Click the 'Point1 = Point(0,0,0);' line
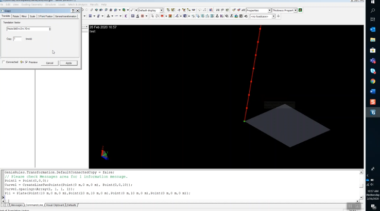 (27, 181)
